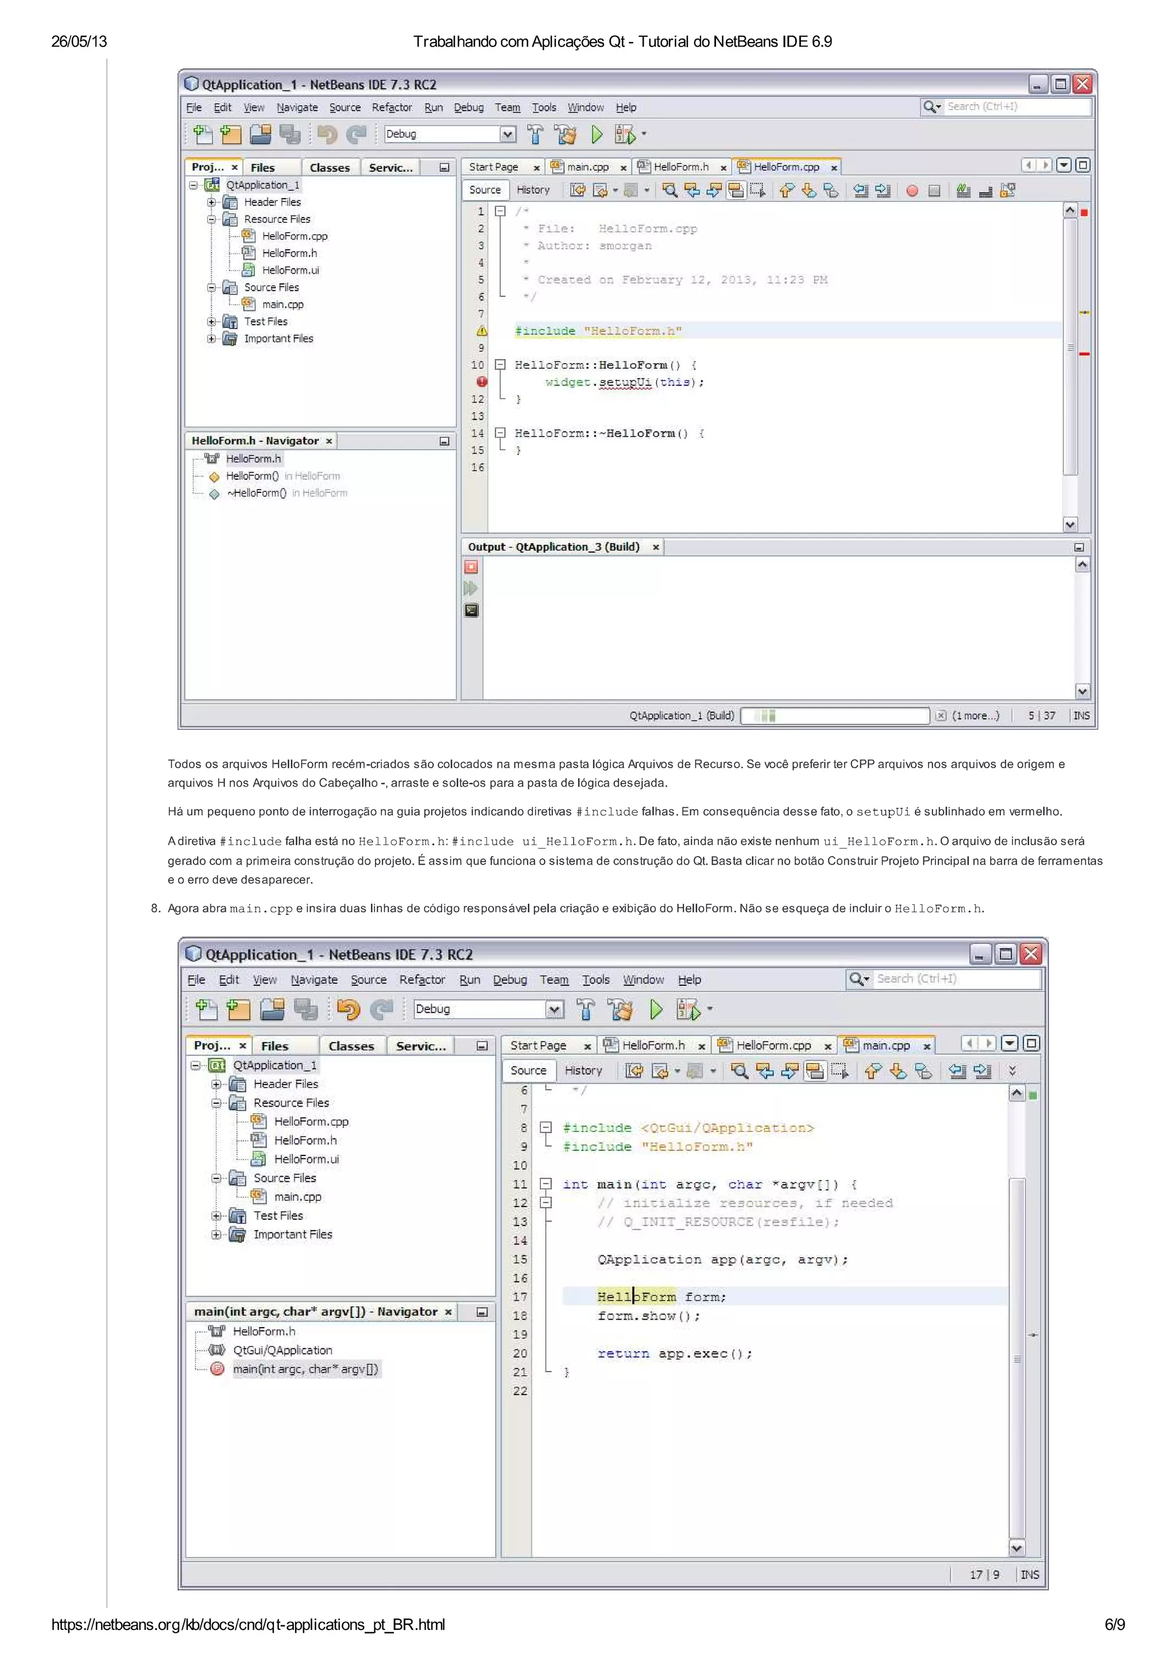Collapse Resource Files node in bottom project tree
Viewport: 1176px width, 1665px height.
click(x=216, y=1103)
